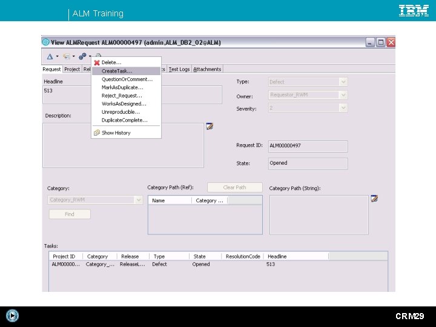Close the View ALMRequest window
Screen dimensions: 436x327
point(391,42)
